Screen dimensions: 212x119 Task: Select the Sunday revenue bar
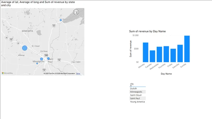click(187, 49)
